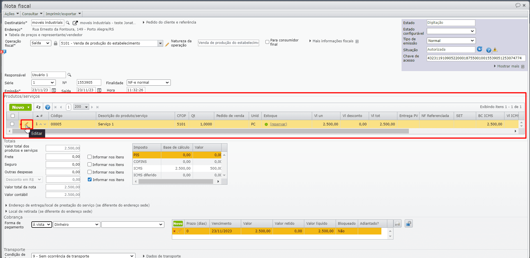This screenshot has height=258, width=530.
Task: Enable Informar nos itens for Frete
Action: click(x=90, y=157)
